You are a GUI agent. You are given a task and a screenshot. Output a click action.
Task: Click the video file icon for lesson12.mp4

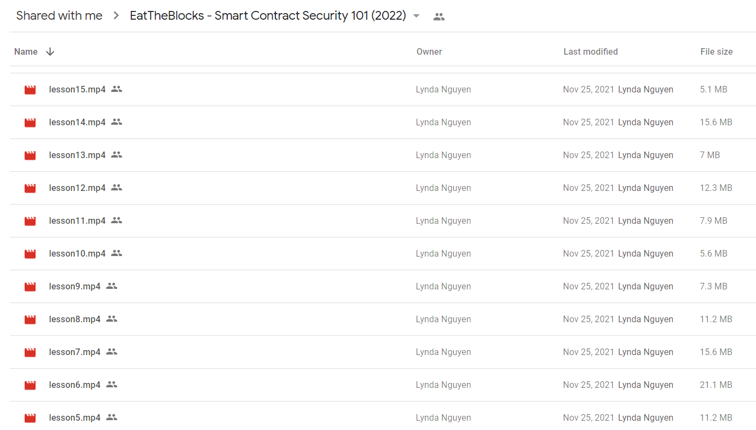[30, 188]
